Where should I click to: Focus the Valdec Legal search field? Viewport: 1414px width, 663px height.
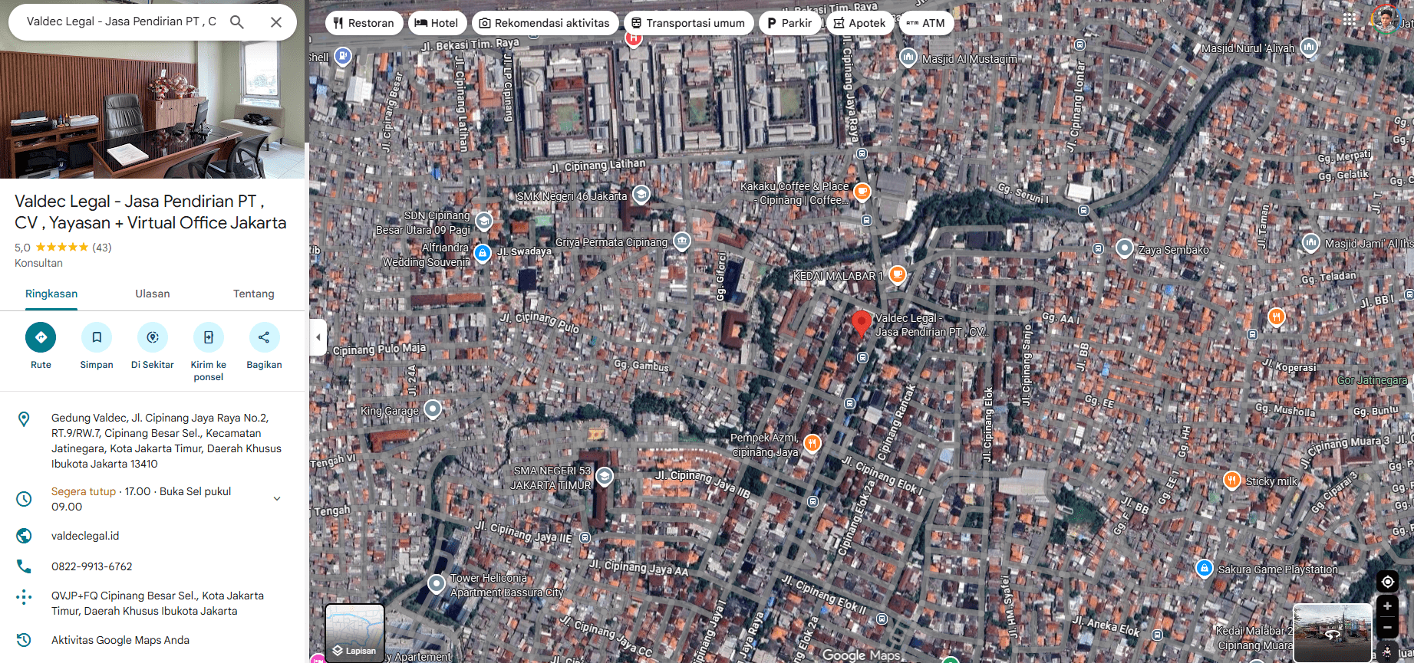click(x=121, y=21)
